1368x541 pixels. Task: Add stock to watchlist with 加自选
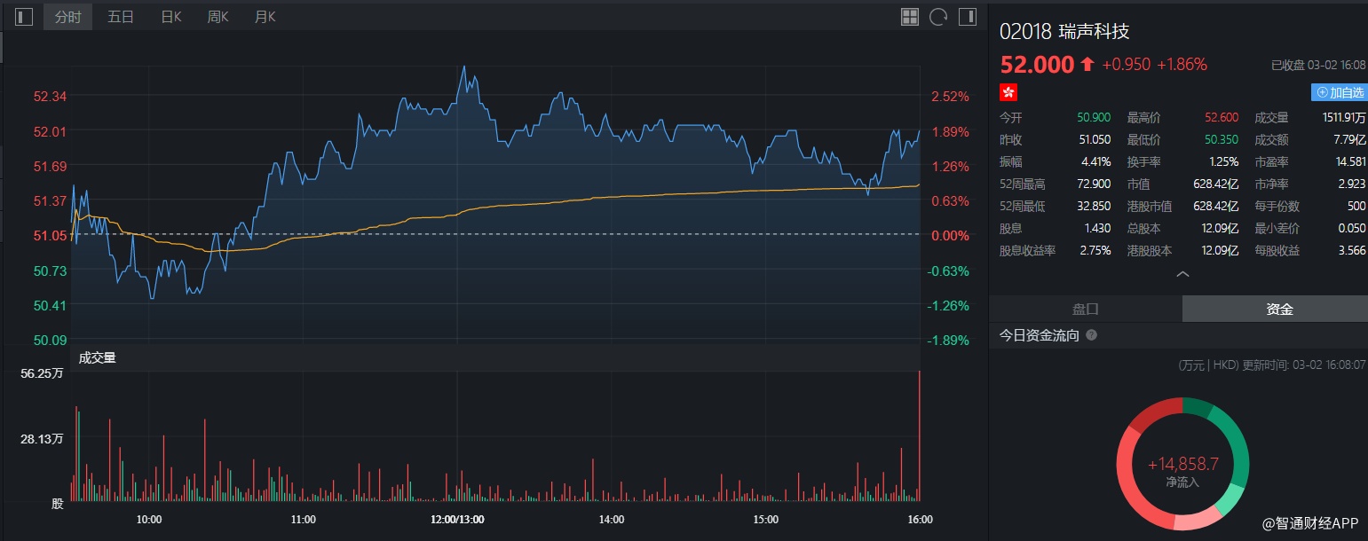1339,92
